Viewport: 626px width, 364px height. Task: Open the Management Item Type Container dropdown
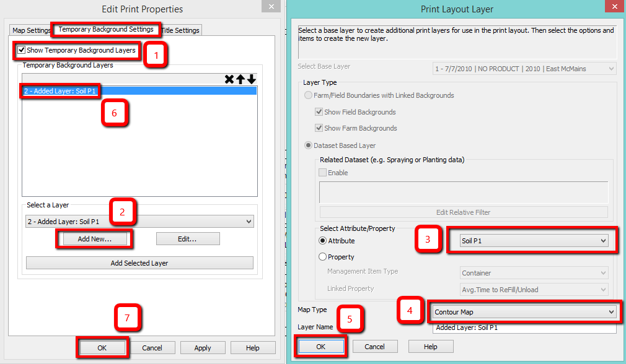point(534,273)
